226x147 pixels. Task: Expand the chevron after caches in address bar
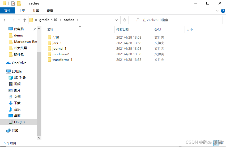click(77, 20)
